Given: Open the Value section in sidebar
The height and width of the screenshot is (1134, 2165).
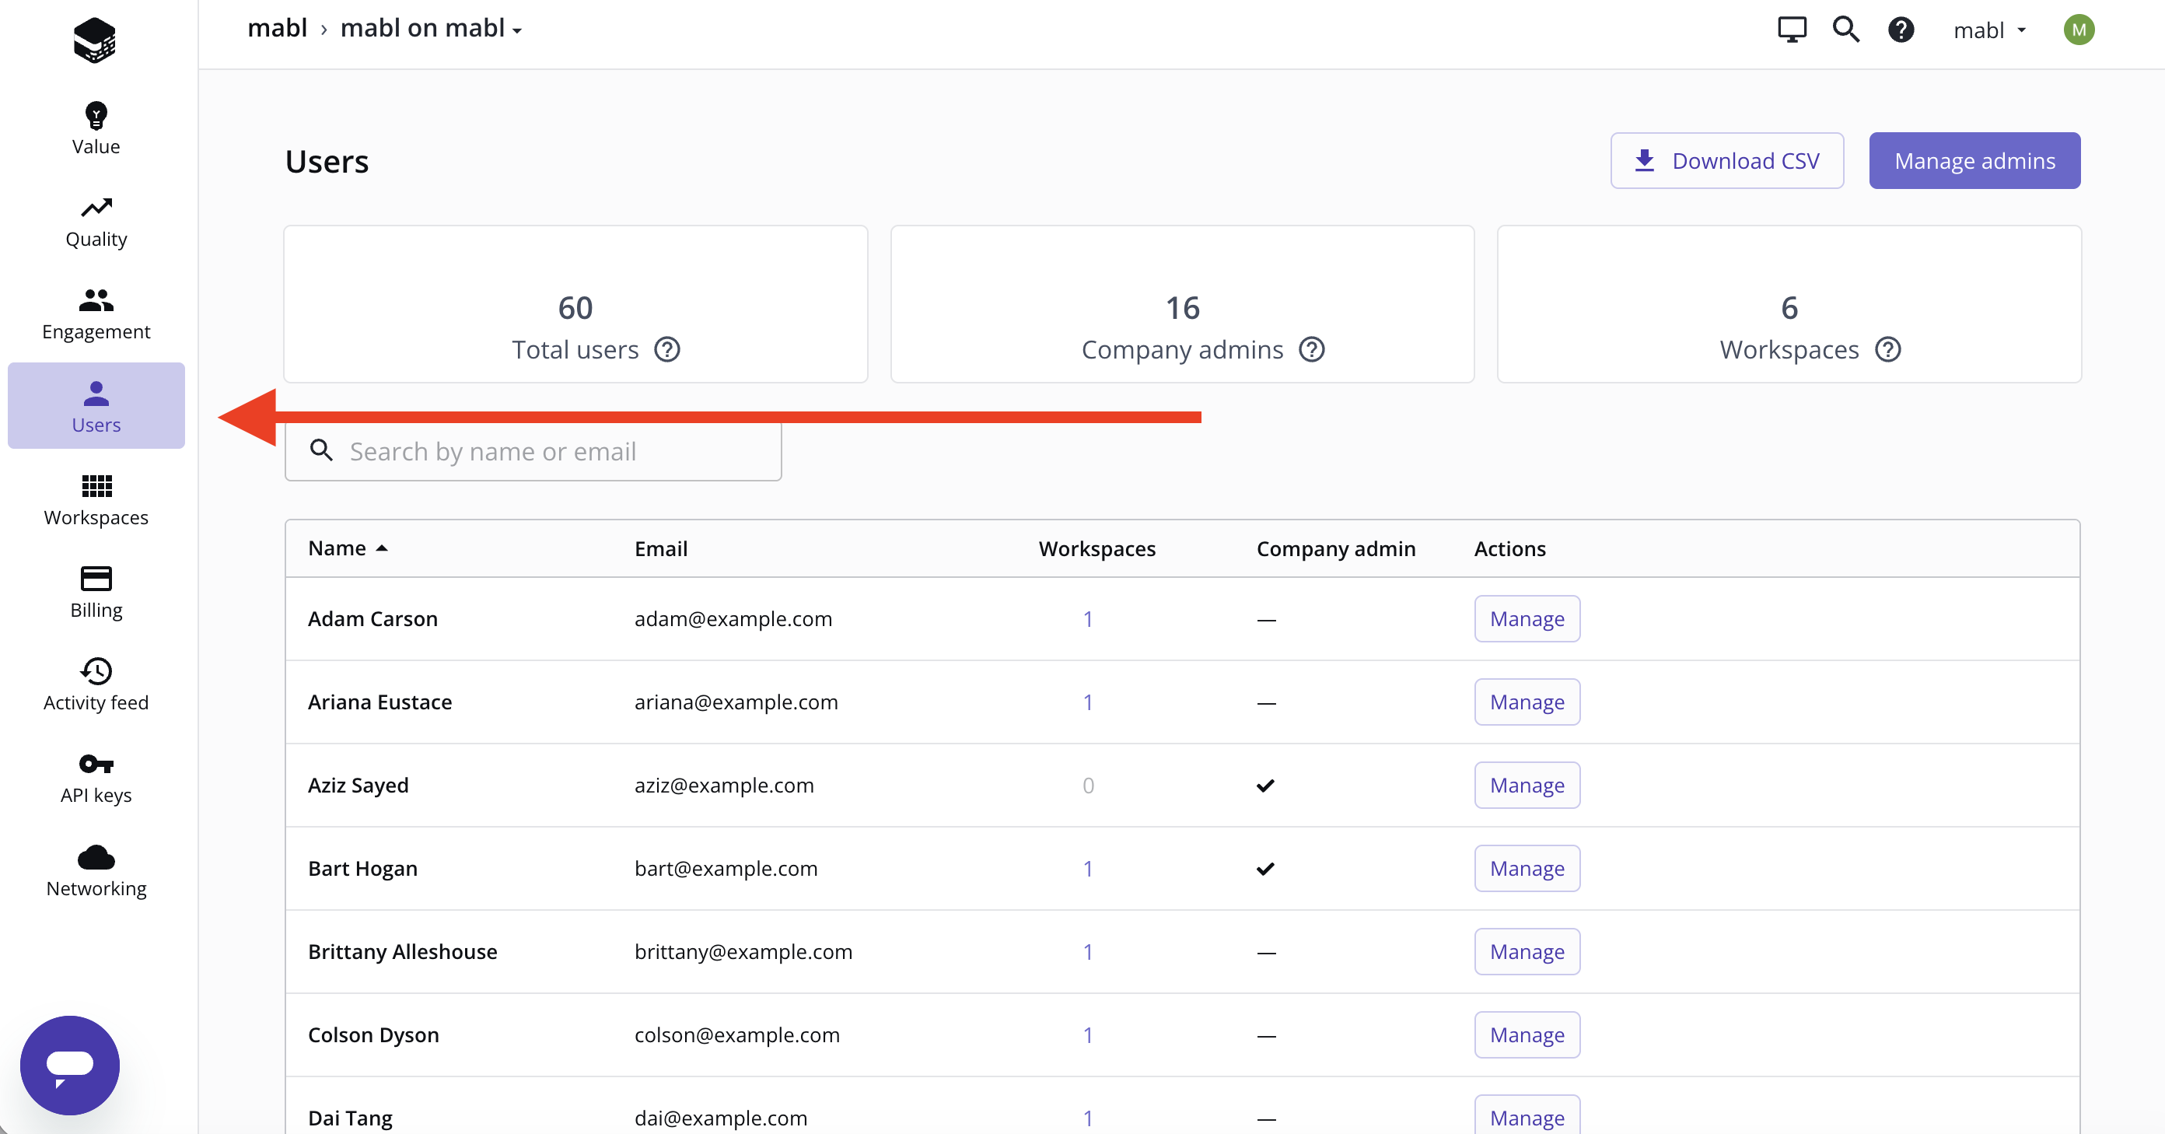Looking at the screenshot, I should tap(96, 128).
